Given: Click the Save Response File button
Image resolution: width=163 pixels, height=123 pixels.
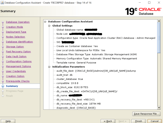Looking at the screenshot, I should pos(146,114).
